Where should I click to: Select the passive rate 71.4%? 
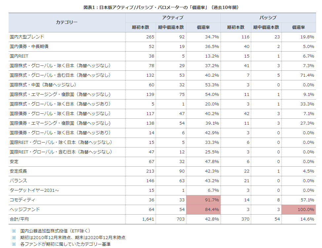pos(307,75)
